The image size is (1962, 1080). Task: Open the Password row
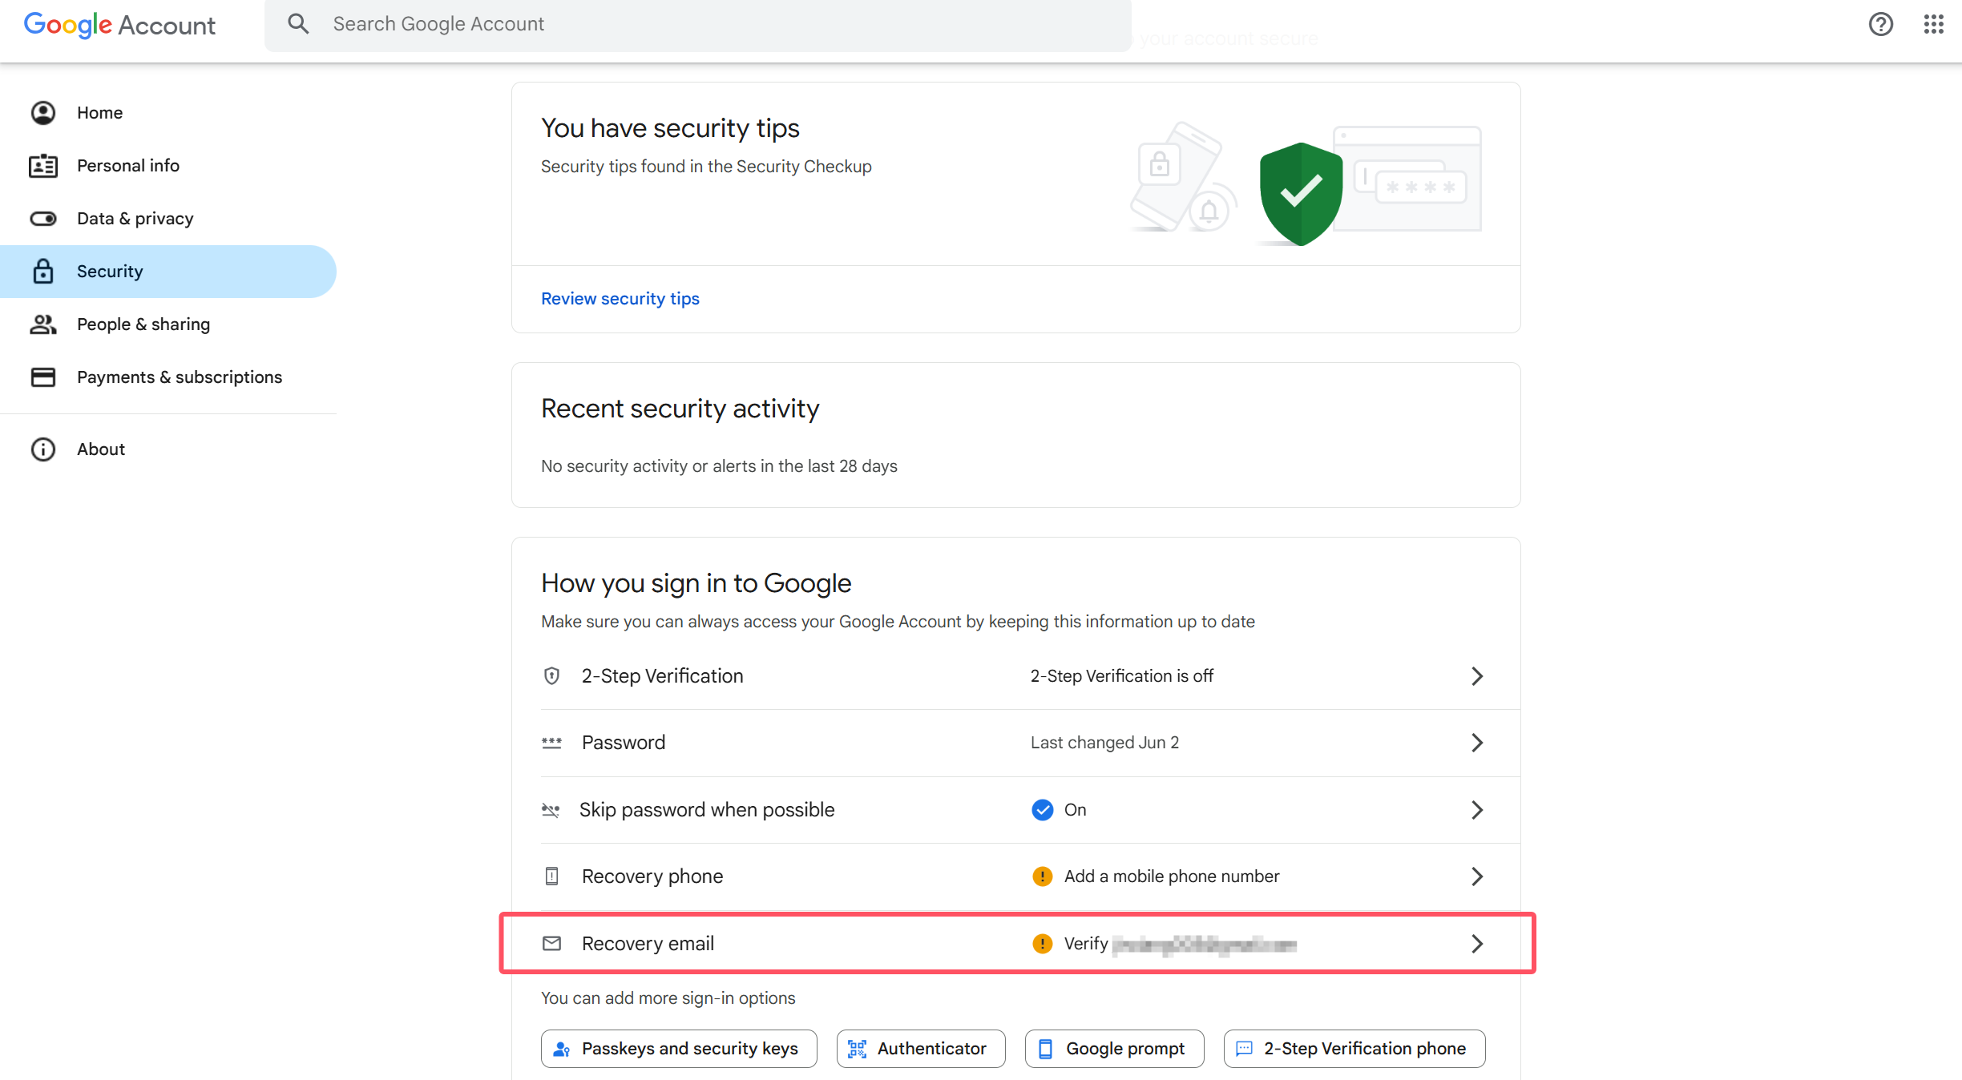[1016, 743]
